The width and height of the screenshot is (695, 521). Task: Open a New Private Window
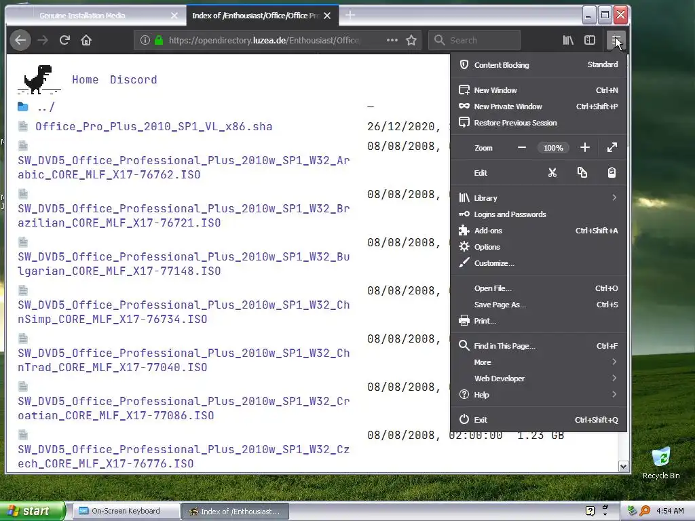538,107
